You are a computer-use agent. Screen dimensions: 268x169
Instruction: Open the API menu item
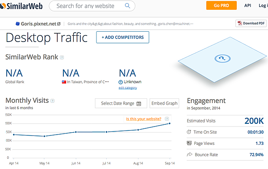tap(247, 5)
